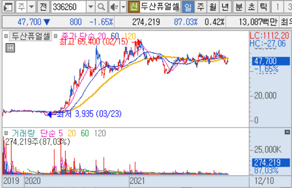292x188 pixels.
Task: Close the volume panel with X icon
Action: click(x=287, y=132)
